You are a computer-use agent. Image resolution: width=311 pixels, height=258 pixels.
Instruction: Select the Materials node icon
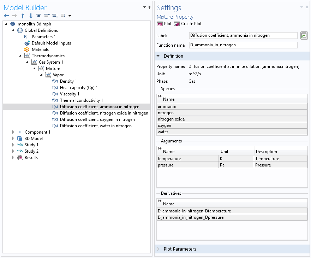tap(27, 49)
